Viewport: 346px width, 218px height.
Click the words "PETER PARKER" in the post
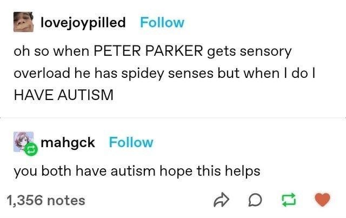click(x=148, y=51)
